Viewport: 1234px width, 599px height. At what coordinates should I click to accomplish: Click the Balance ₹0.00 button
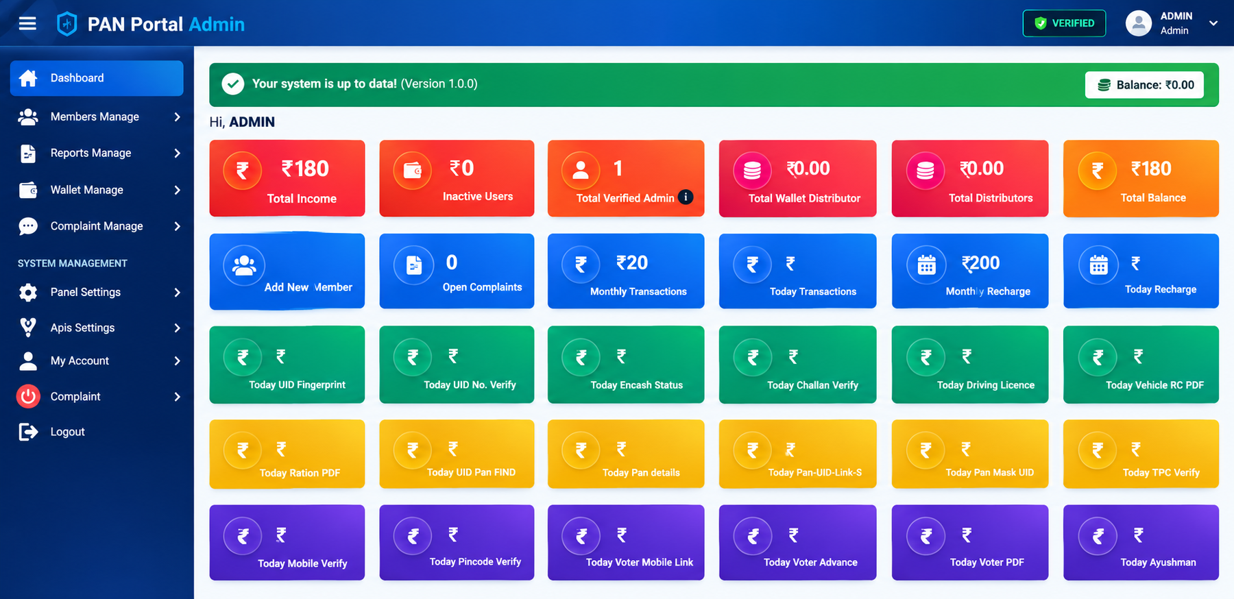pos(1144,85)
